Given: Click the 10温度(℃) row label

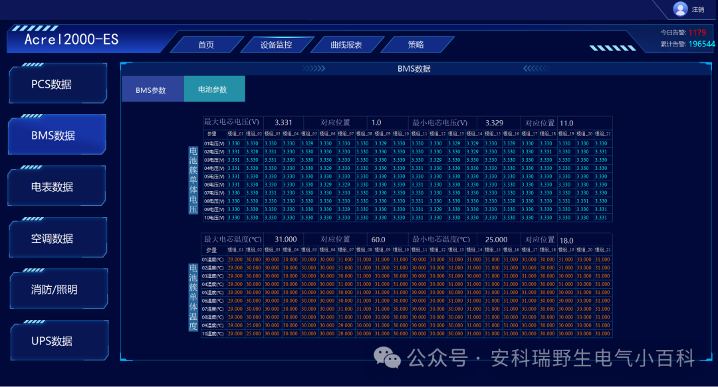Looking at the screenshot, I should click(x=213, y=334).
